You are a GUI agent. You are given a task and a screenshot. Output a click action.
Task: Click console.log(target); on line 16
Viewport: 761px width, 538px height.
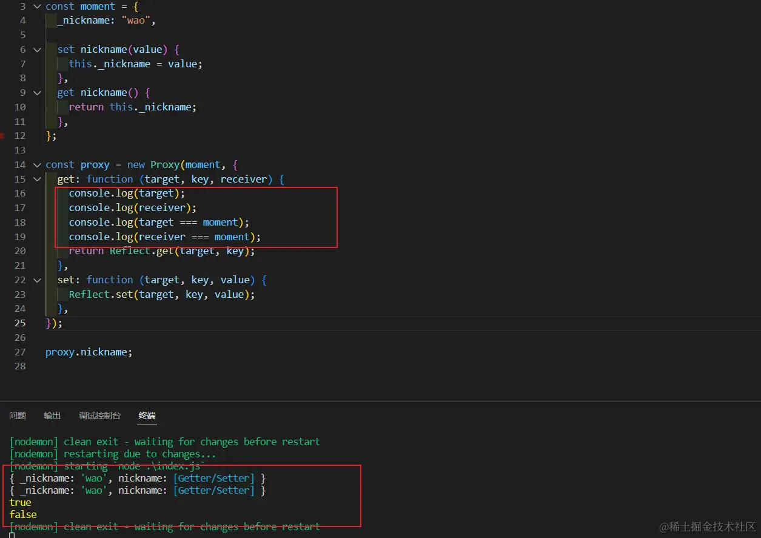pos(127,193)
